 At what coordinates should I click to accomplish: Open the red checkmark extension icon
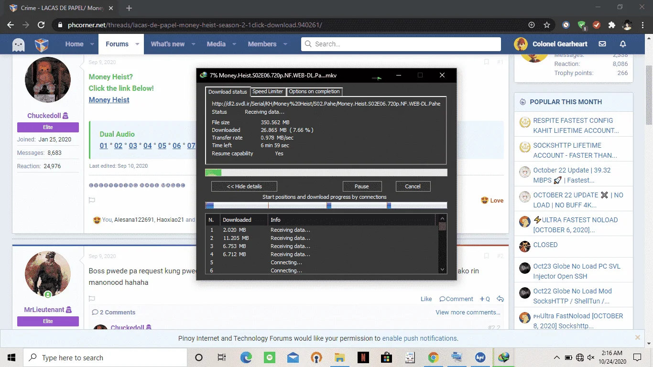[597, 25]
